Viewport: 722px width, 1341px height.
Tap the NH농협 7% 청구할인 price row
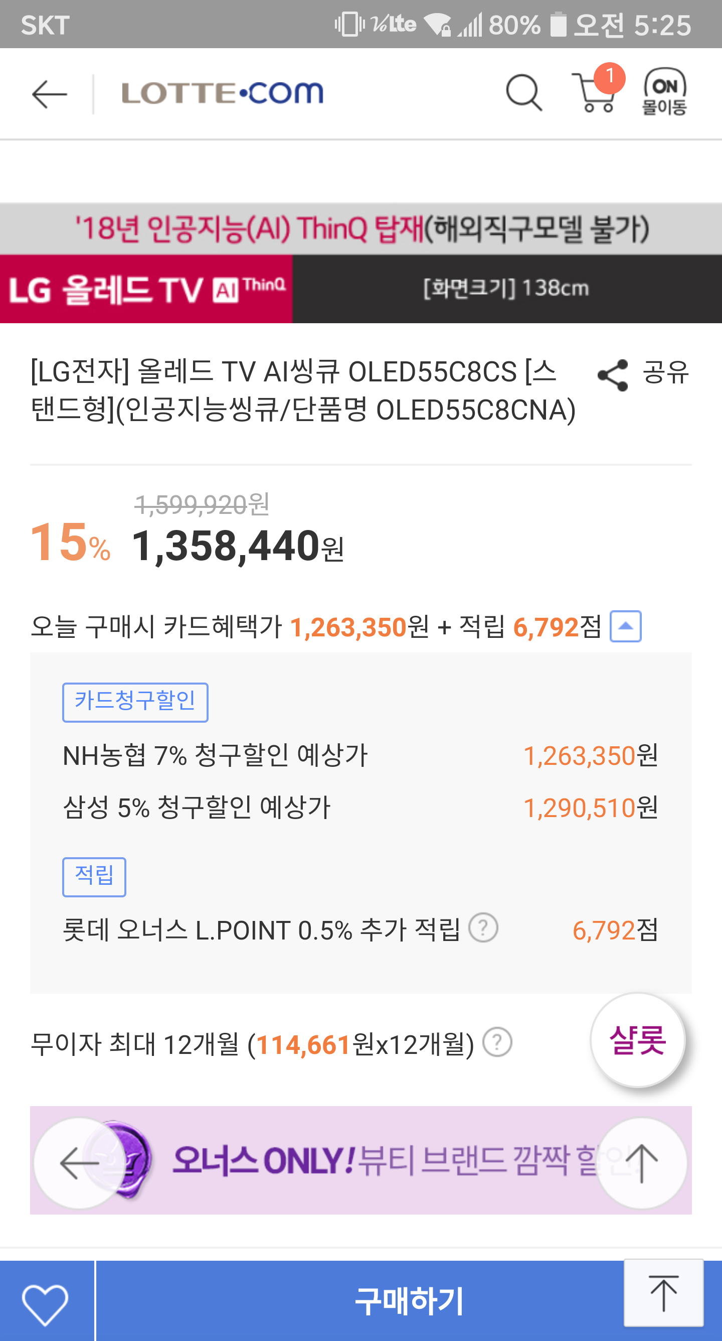[360, 756]
